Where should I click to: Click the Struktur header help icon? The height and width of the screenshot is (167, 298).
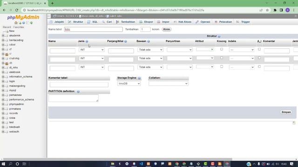pyautogui.click(x=219, y=36)
